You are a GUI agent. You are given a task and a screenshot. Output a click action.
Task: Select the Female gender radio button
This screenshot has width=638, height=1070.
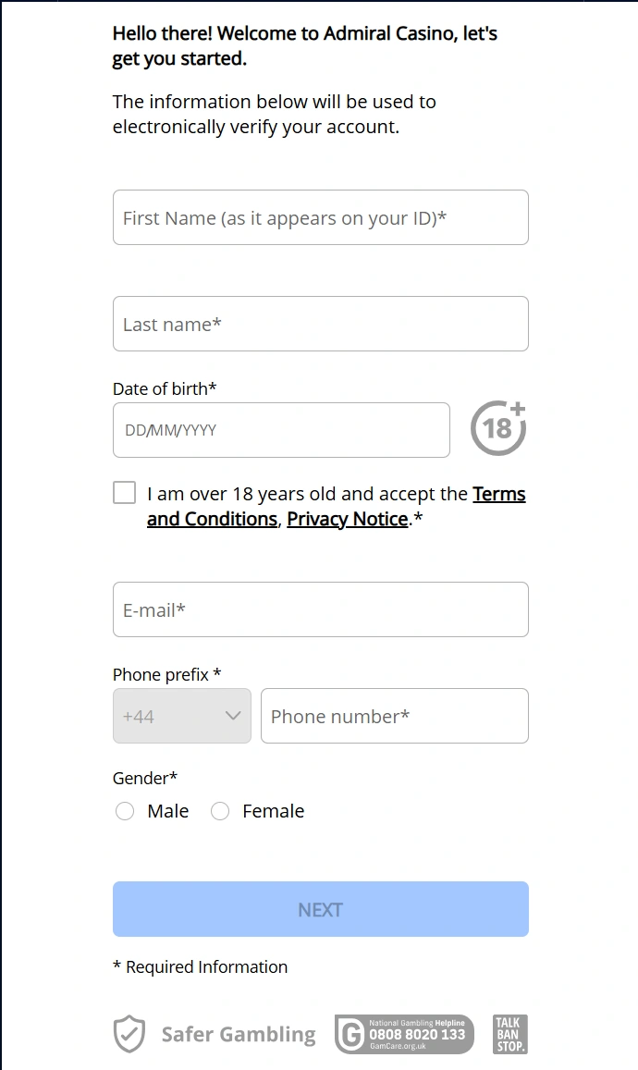(x=220, y=811)
